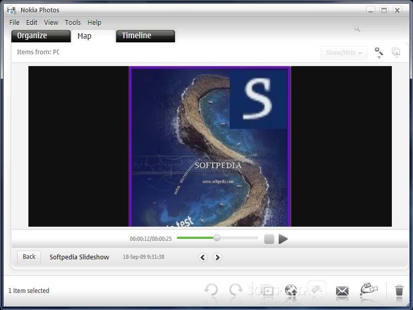Rotate the item counter-clockwise

211,290
